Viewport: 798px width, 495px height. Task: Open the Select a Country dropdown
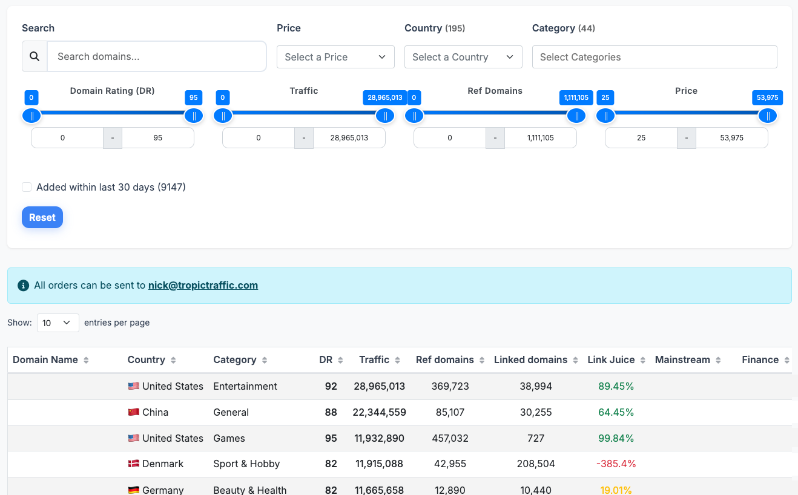click(463, 57)
